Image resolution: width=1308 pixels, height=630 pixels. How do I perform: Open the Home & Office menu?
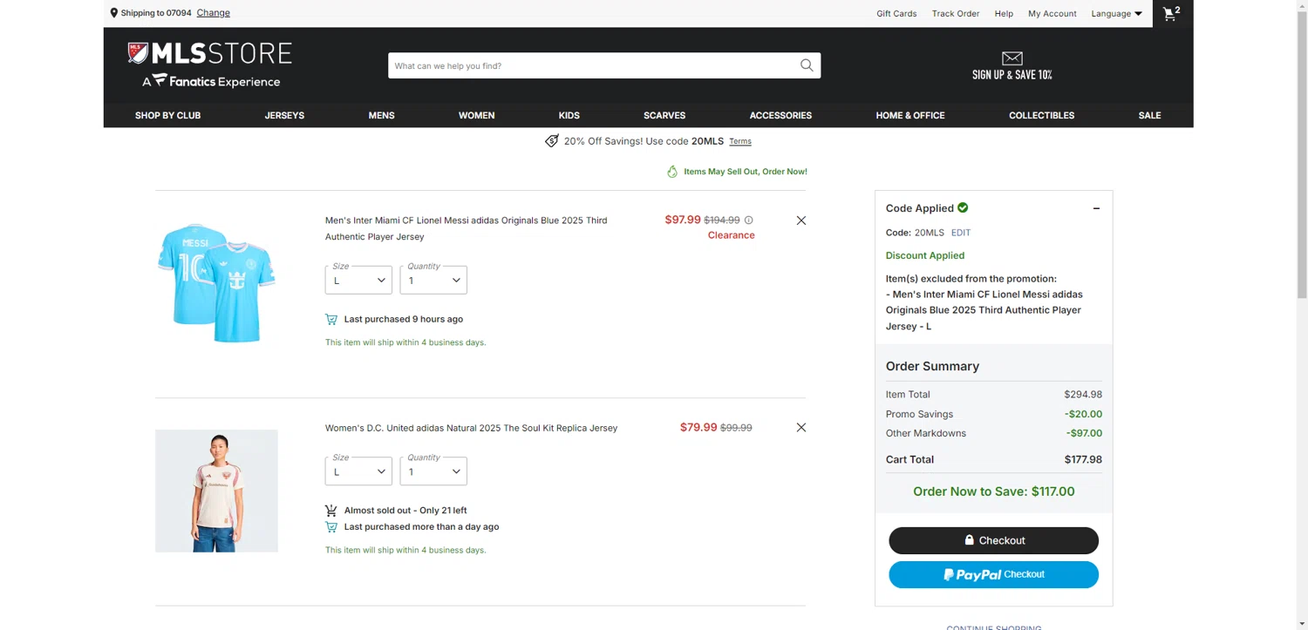point(910,115)
